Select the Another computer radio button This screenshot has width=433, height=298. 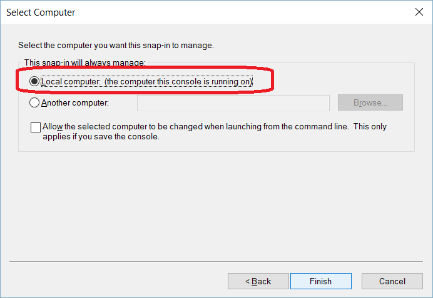(x=34, y=102)
